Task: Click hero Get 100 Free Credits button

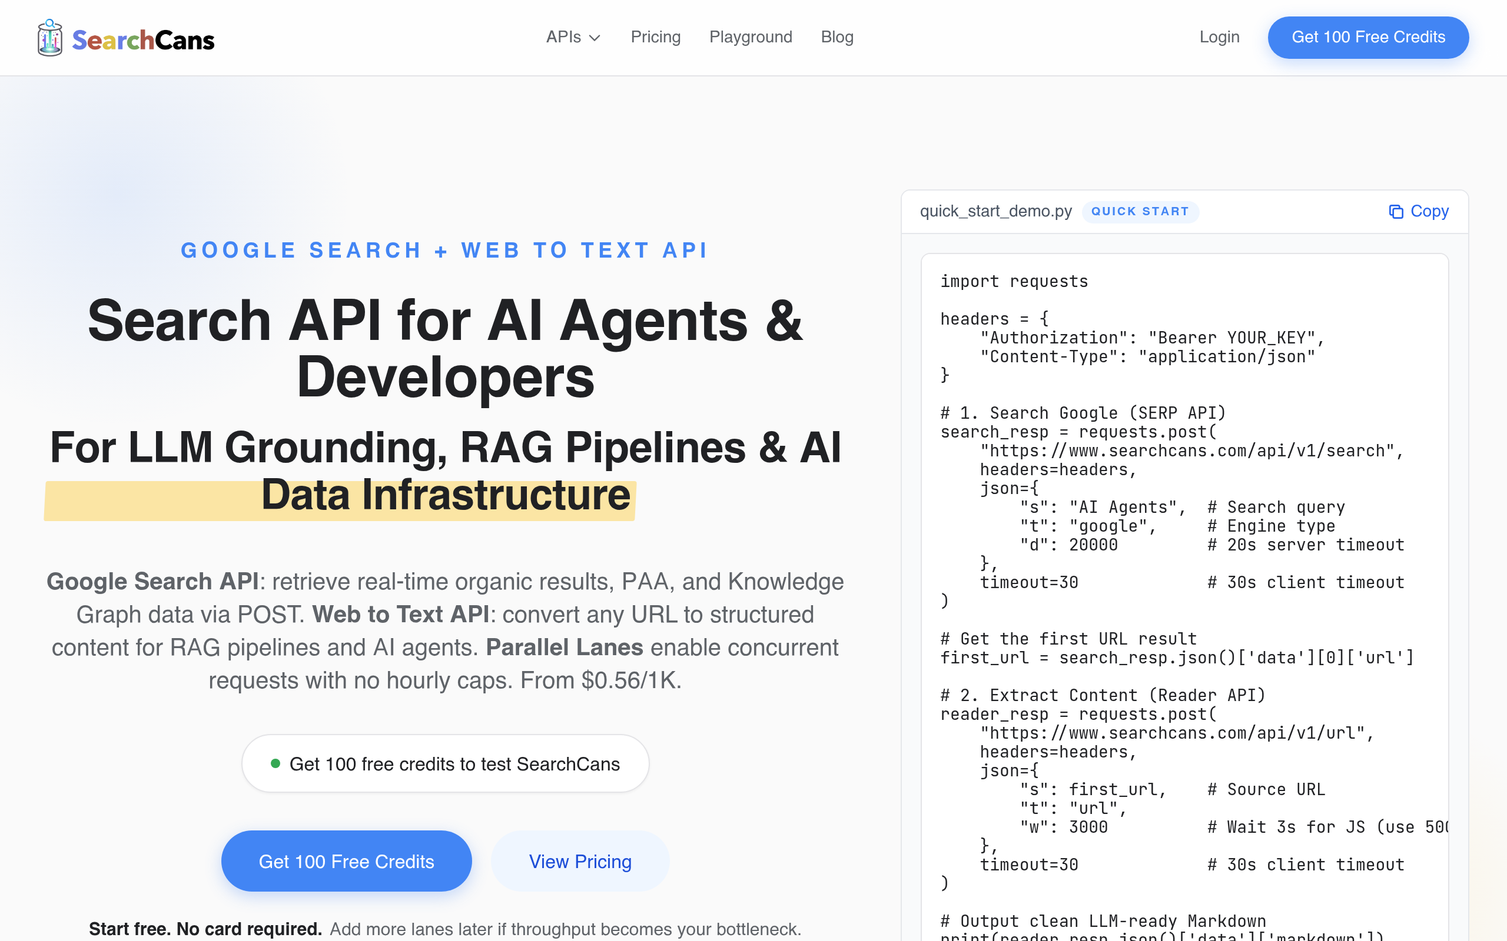Action: point(346,860)
